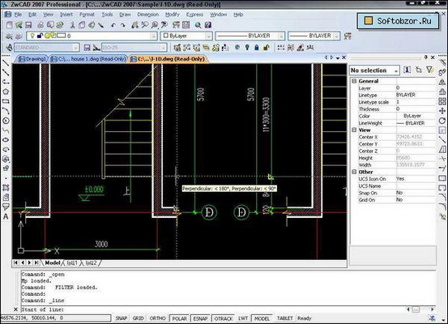
Task: Click the text style 'A' icon beside STANDARD
Action: pos(9,47)
